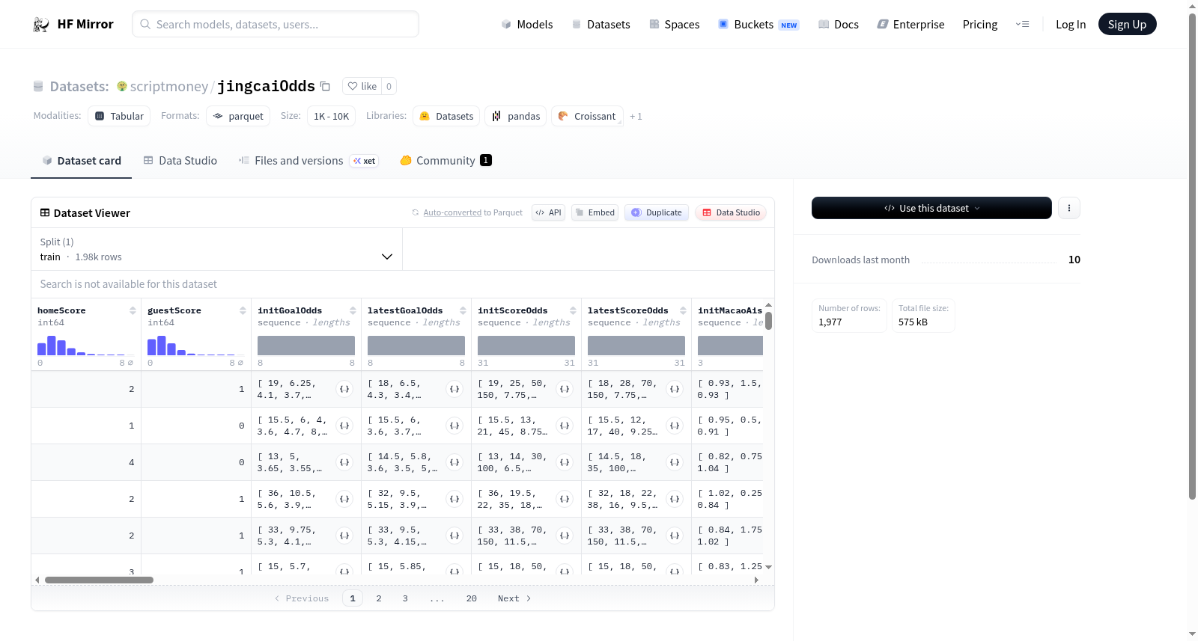Sort by the guestScore column arrows
The height and width of the screenshot is (641, 1198).
click(243, 310)
